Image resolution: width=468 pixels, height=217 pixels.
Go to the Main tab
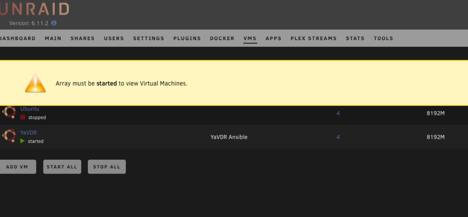point(53,38)
